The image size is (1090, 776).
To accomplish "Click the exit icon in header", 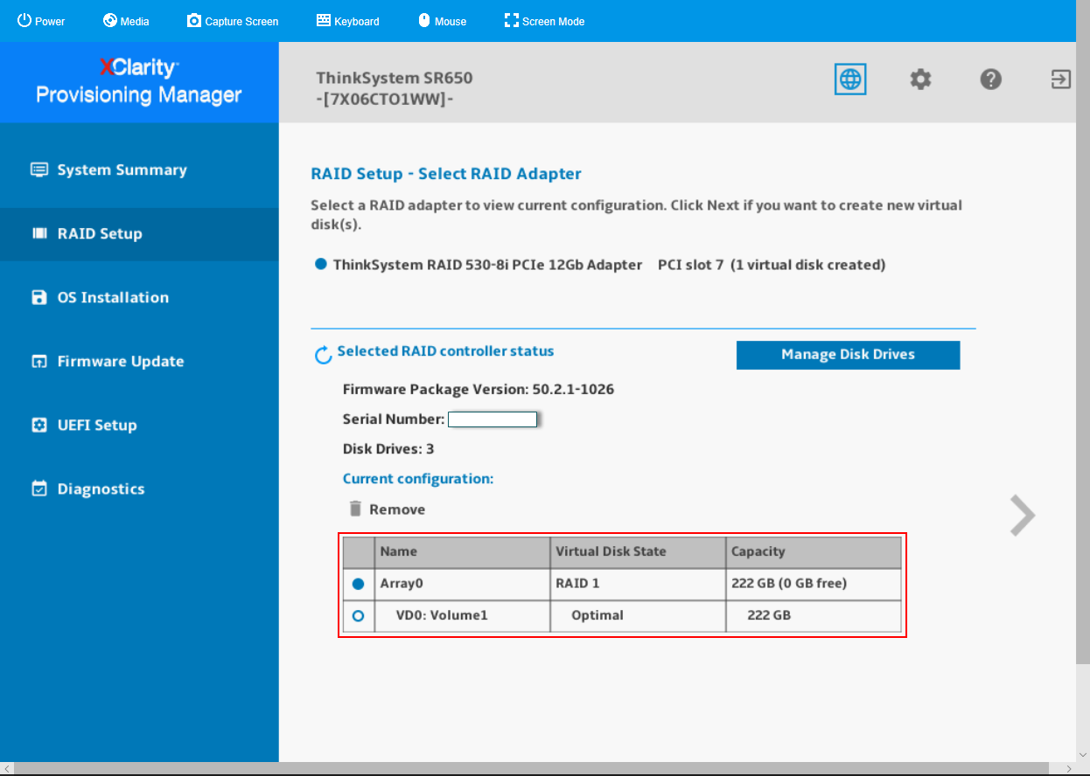I will point(1060,80).
